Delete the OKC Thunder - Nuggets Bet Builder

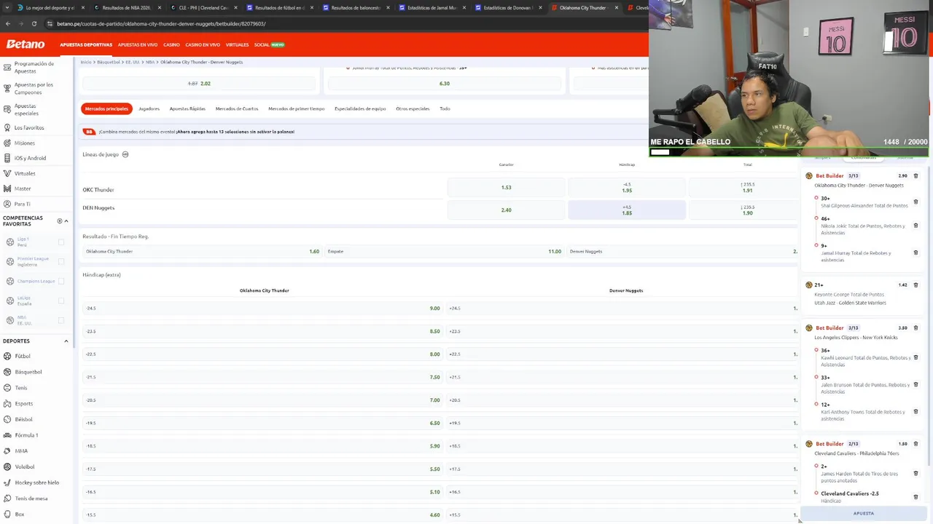[916, 175]
